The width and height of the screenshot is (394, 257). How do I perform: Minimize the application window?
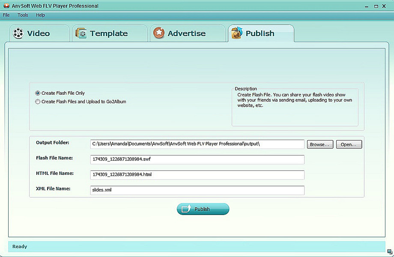pos(367,6)
